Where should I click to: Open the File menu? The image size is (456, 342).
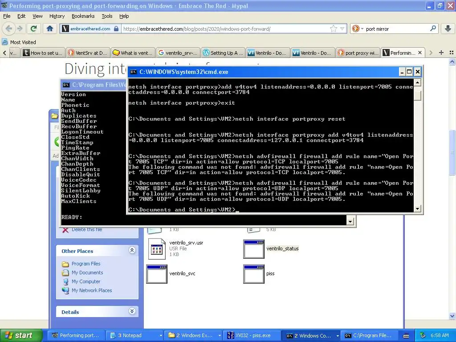click(x=7, y=16)
